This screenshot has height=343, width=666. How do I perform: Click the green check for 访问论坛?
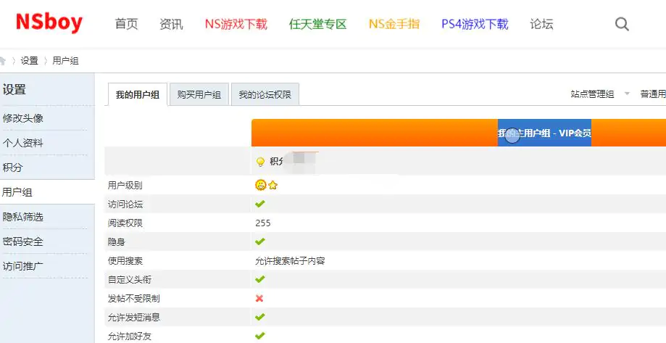click(x=260, y=204)
